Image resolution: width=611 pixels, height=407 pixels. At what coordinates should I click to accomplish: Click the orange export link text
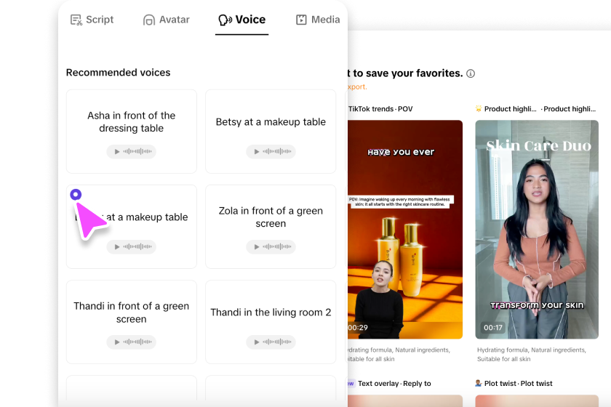point(357,87)
